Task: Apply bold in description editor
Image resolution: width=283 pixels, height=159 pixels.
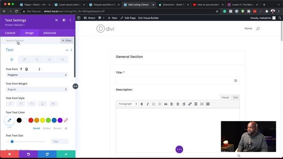Action: click(x=141, y=104)
